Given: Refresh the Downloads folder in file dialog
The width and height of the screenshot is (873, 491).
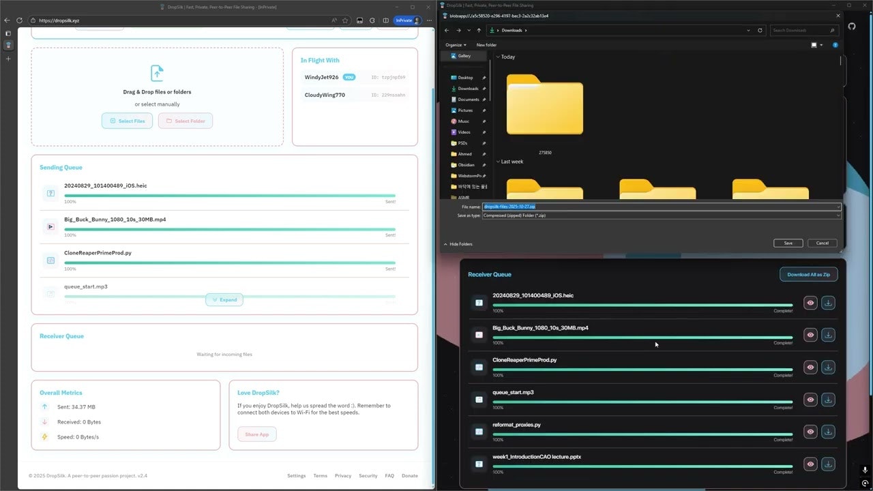Looking at the screenshot, I should click(760, 31).
